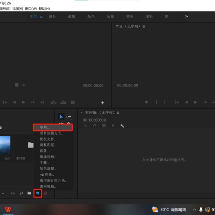215x215 pixels.
Task: Switch to the 图形 workspace tab
Action: (149, 17)
